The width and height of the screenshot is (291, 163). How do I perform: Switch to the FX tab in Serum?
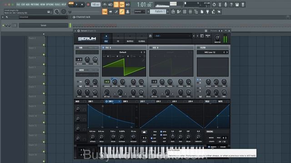click(x=118, y=39)
